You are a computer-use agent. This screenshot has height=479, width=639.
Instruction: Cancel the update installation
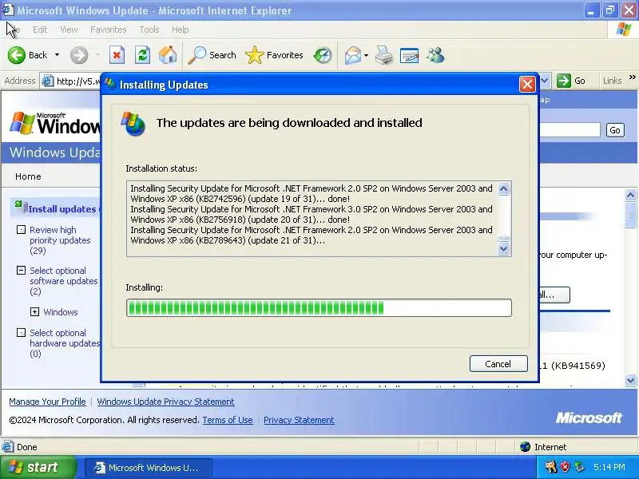pos(498,364)
